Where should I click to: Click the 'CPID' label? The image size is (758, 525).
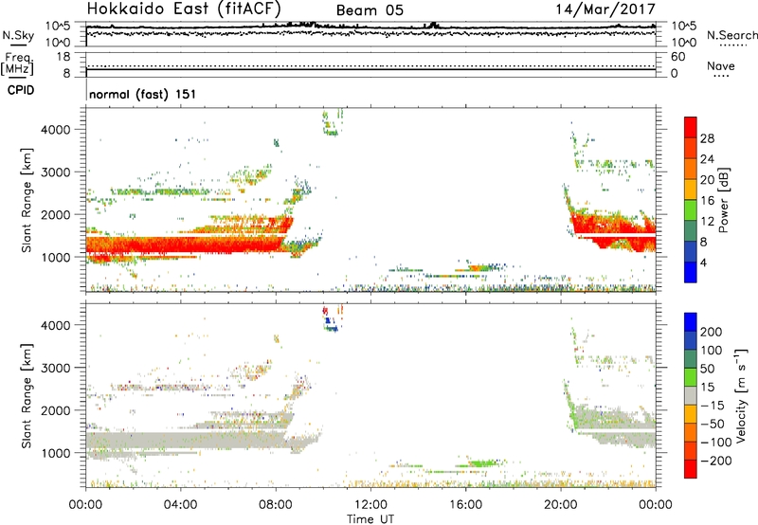tap(21, 90)
